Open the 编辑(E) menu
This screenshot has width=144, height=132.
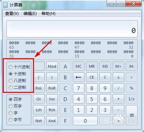30,14
